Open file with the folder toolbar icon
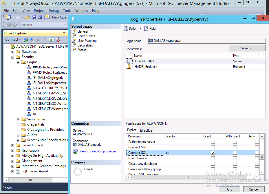 tap(28, 17)
